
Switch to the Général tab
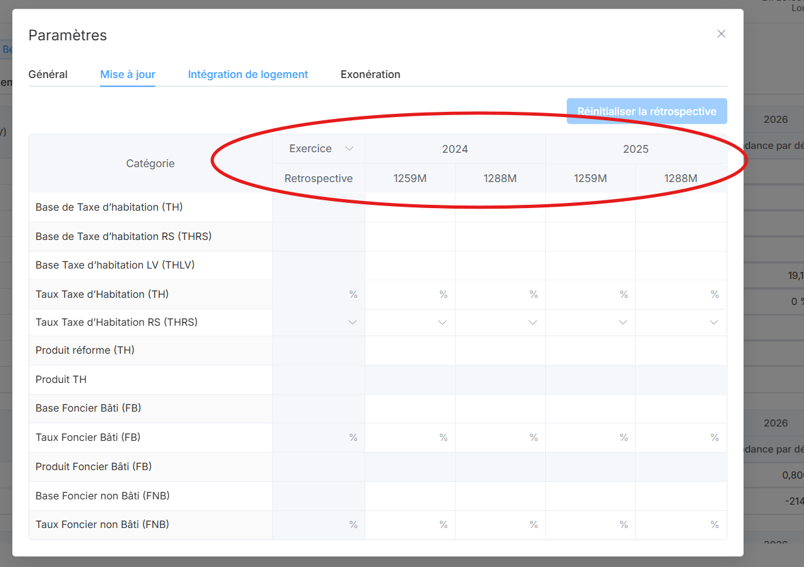point(48,74)
